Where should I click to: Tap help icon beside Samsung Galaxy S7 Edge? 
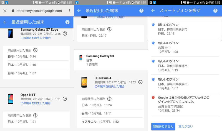coord(65,34)
